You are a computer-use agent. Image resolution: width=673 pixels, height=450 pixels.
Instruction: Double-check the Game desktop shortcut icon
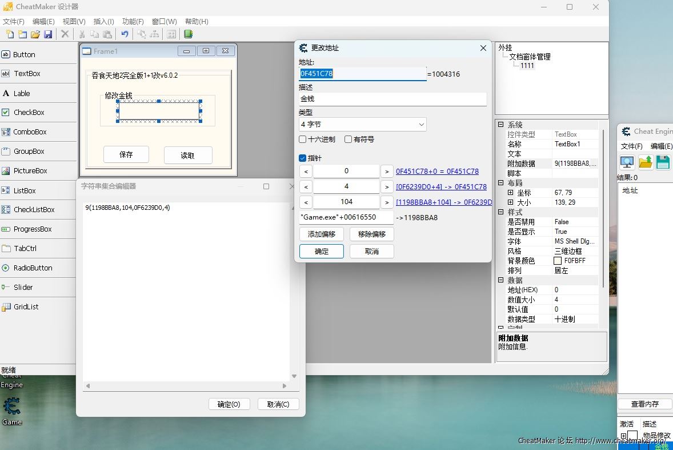click(12, 408)
